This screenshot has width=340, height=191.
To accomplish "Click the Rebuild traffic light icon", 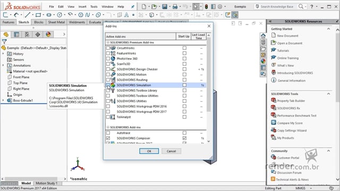I will 206,7.
